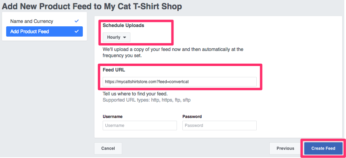Click the Schedule Uploads heading

tap(123, 25)
